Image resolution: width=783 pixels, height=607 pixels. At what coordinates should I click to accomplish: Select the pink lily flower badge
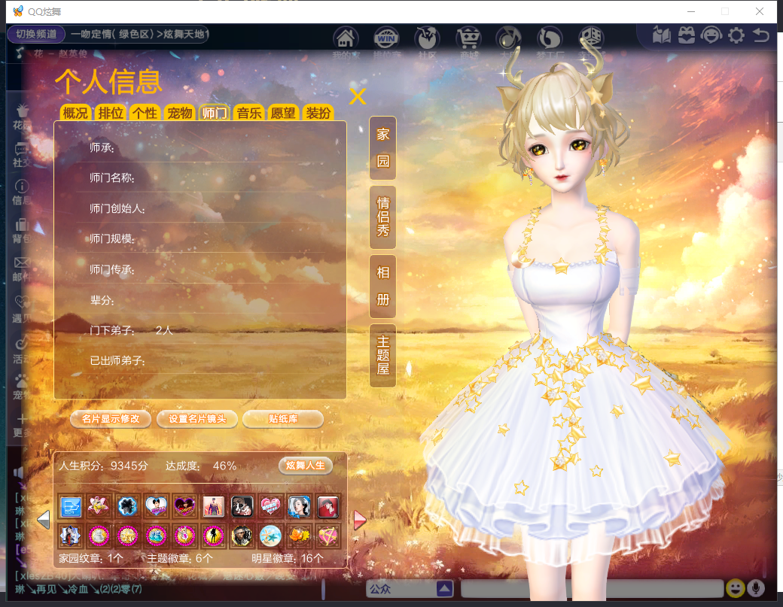[99, 507]
